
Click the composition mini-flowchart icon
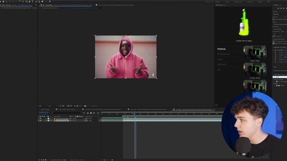click(84, 113)
